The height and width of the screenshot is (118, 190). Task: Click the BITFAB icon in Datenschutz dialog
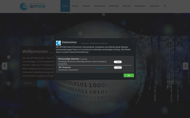(58, 43)
